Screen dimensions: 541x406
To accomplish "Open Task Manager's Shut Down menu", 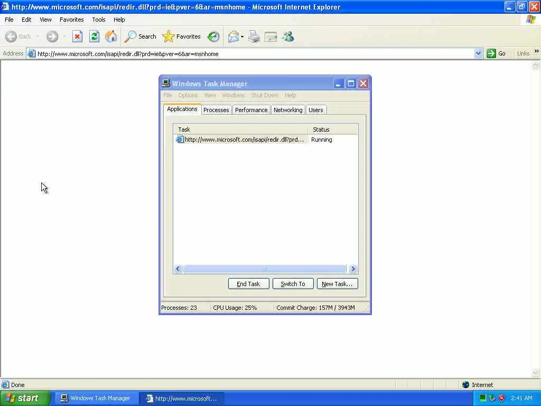I will (x=265, y=95).
